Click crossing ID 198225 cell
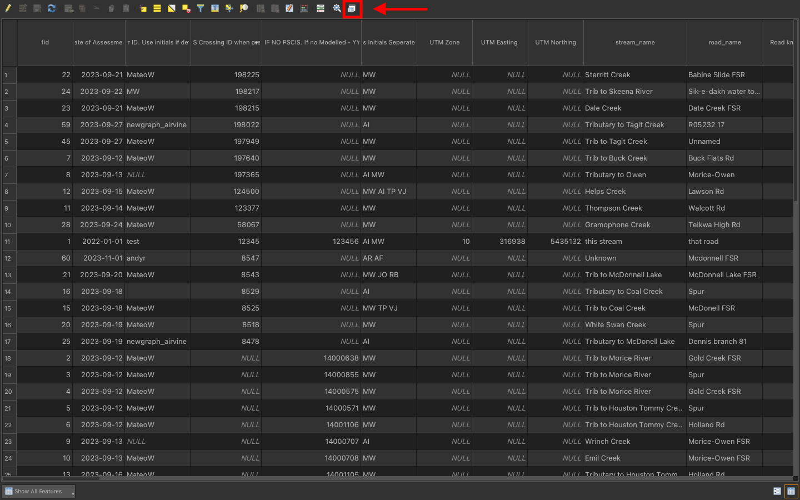Viewport: 800px width, 500px height. [226, 75]
